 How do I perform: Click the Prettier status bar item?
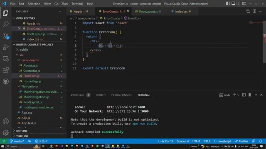(x=241, y=141)
